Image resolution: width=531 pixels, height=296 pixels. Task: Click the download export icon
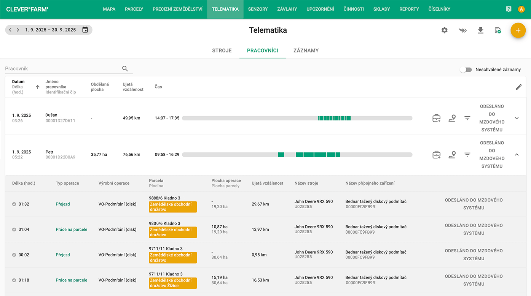[x=480, y=30]
